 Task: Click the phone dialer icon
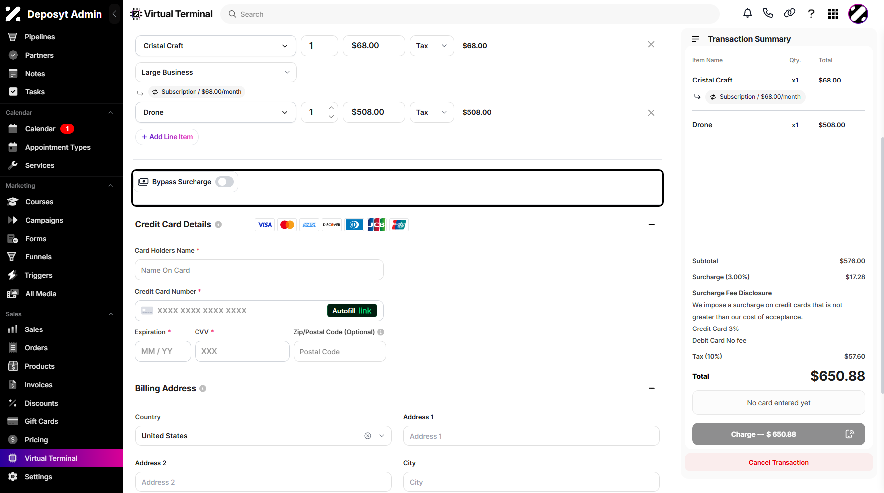(x=768, y=13)
